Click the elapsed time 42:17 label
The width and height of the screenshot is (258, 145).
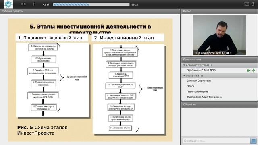click(x=46, y=4)
